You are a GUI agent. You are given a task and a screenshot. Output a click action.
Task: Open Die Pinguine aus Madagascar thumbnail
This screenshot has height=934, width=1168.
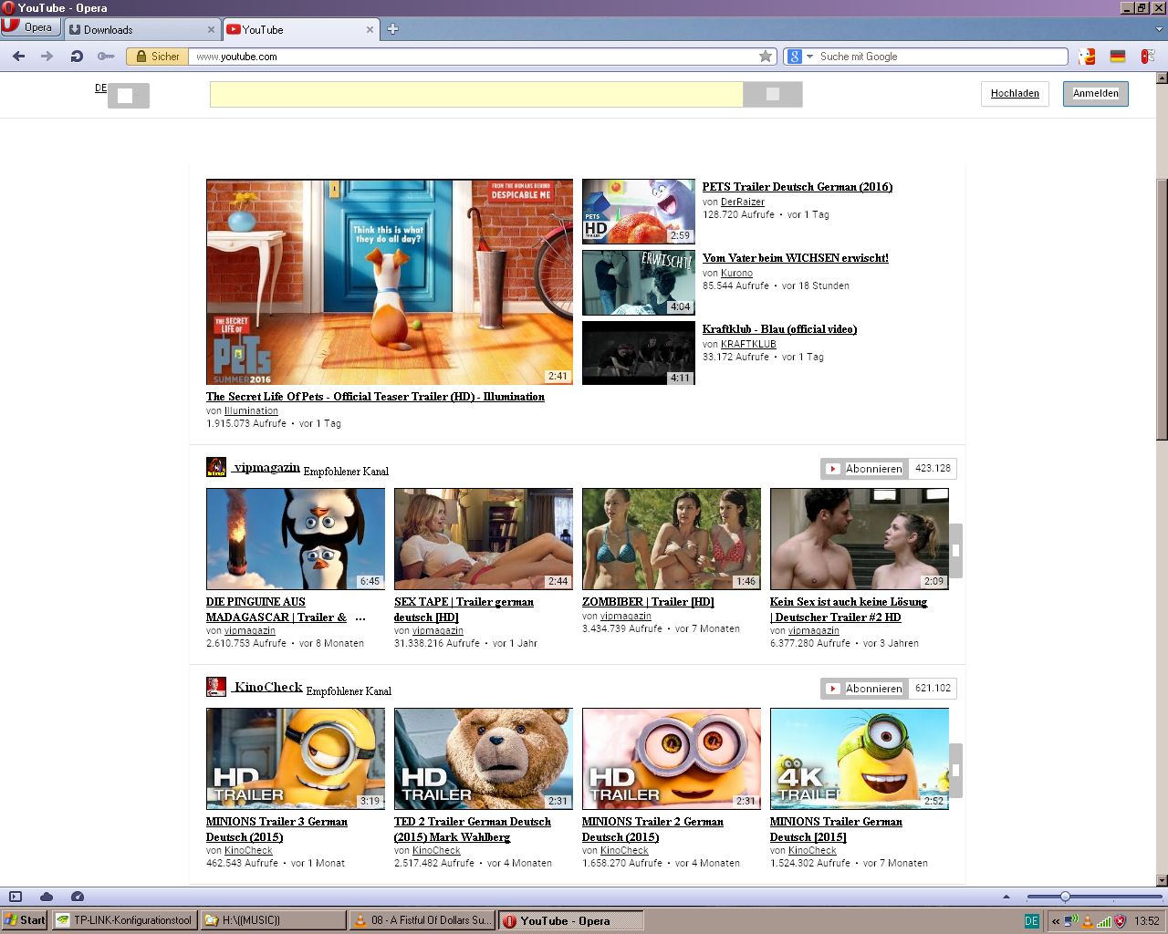pyautogui.click(x=296, y=539)
